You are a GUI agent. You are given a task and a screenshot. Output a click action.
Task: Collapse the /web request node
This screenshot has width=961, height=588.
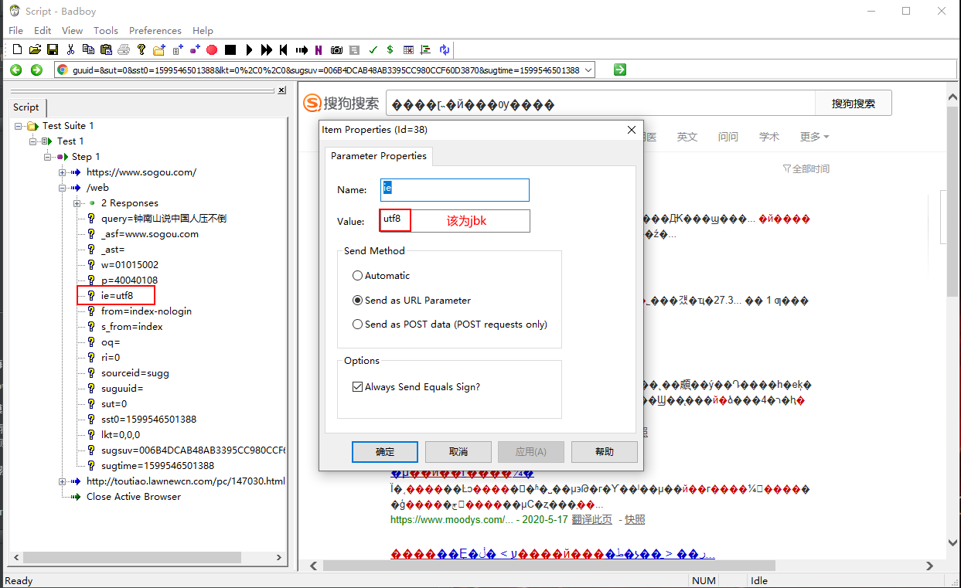click(x=62, y=188)
